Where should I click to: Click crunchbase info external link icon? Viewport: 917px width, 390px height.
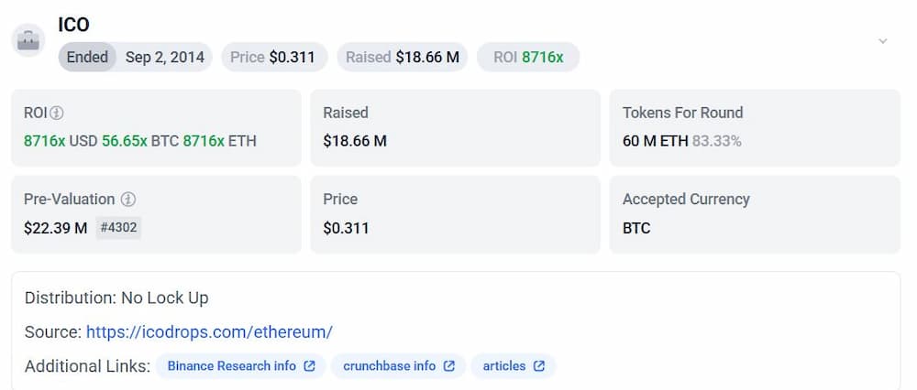pyautogui.click(x=449, y=366)
